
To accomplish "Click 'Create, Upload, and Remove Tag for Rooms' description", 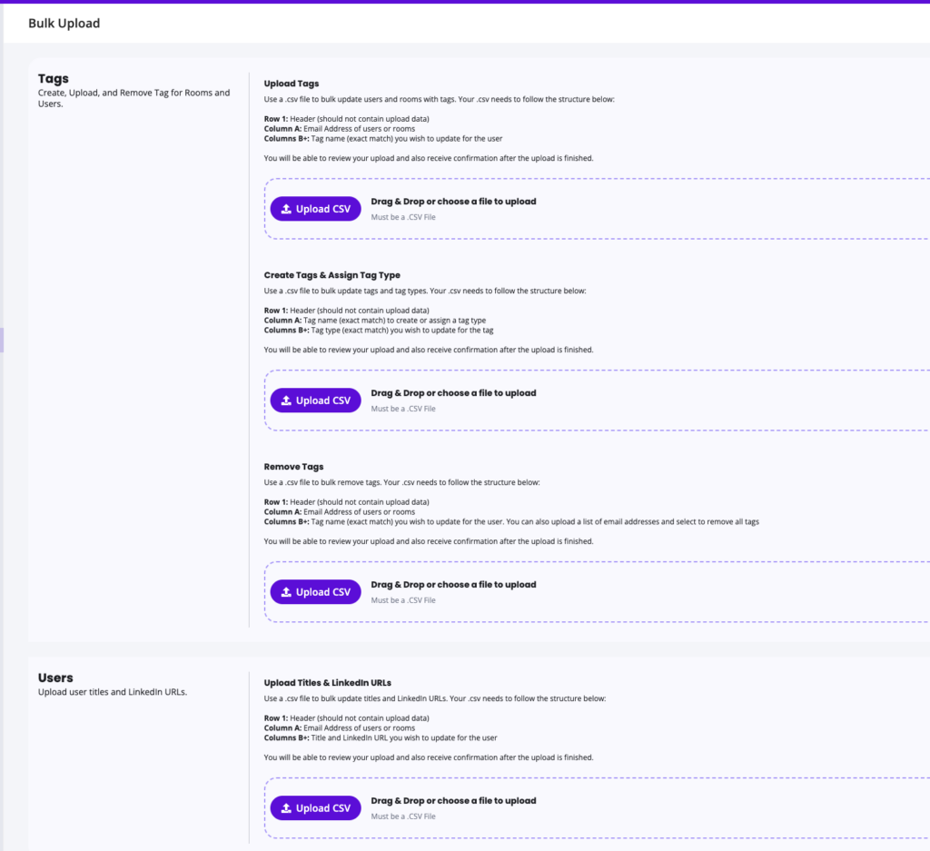I will pos(134,98).
